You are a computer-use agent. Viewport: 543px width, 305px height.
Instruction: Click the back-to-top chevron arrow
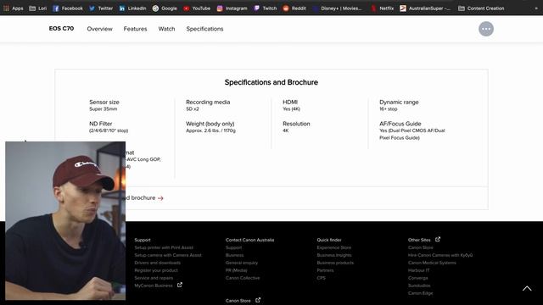[527, 288]
